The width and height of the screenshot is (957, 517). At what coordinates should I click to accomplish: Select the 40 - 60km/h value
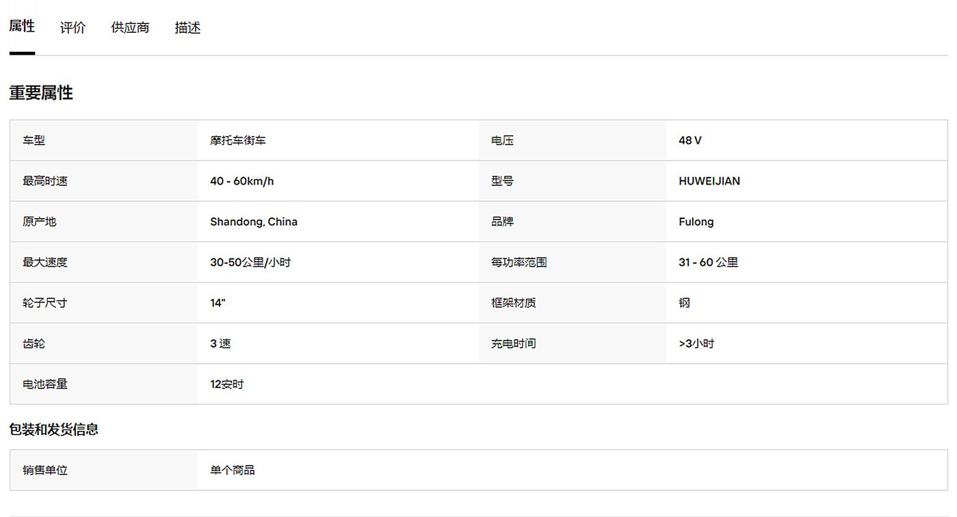point(242,181)
